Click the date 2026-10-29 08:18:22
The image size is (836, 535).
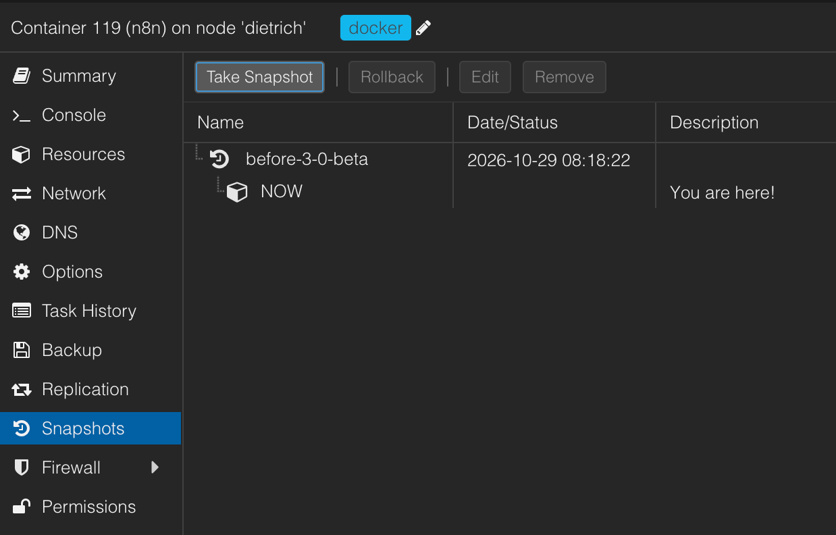(548, 160)
